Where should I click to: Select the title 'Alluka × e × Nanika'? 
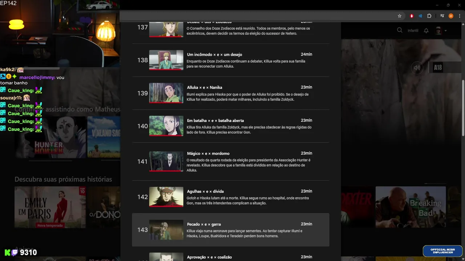click(x=205, y=87)
